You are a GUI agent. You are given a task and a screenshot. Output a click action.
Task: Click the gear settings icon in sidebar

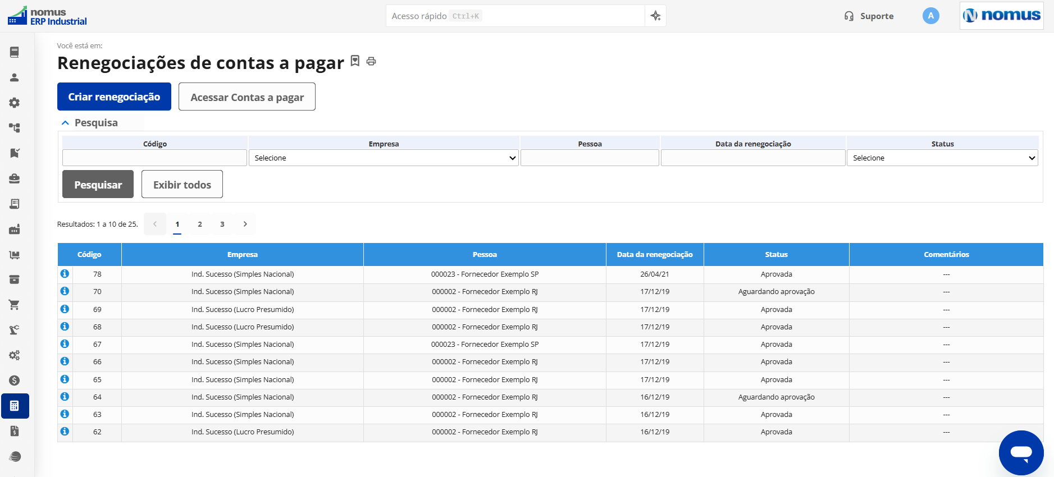click(x=15, y=103)
